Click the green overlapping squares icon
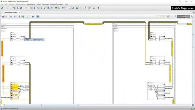 coord(73,8)
